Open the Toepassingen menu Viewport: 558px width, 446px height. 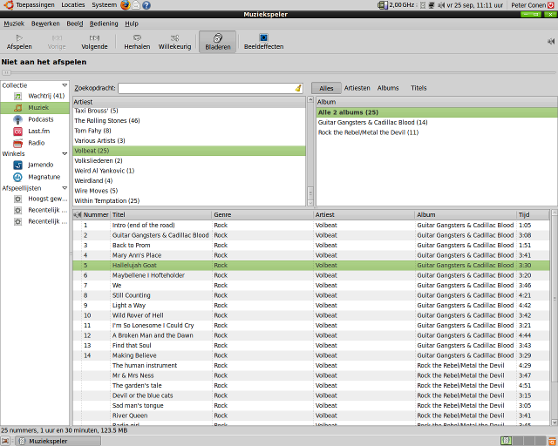[30, 5]
